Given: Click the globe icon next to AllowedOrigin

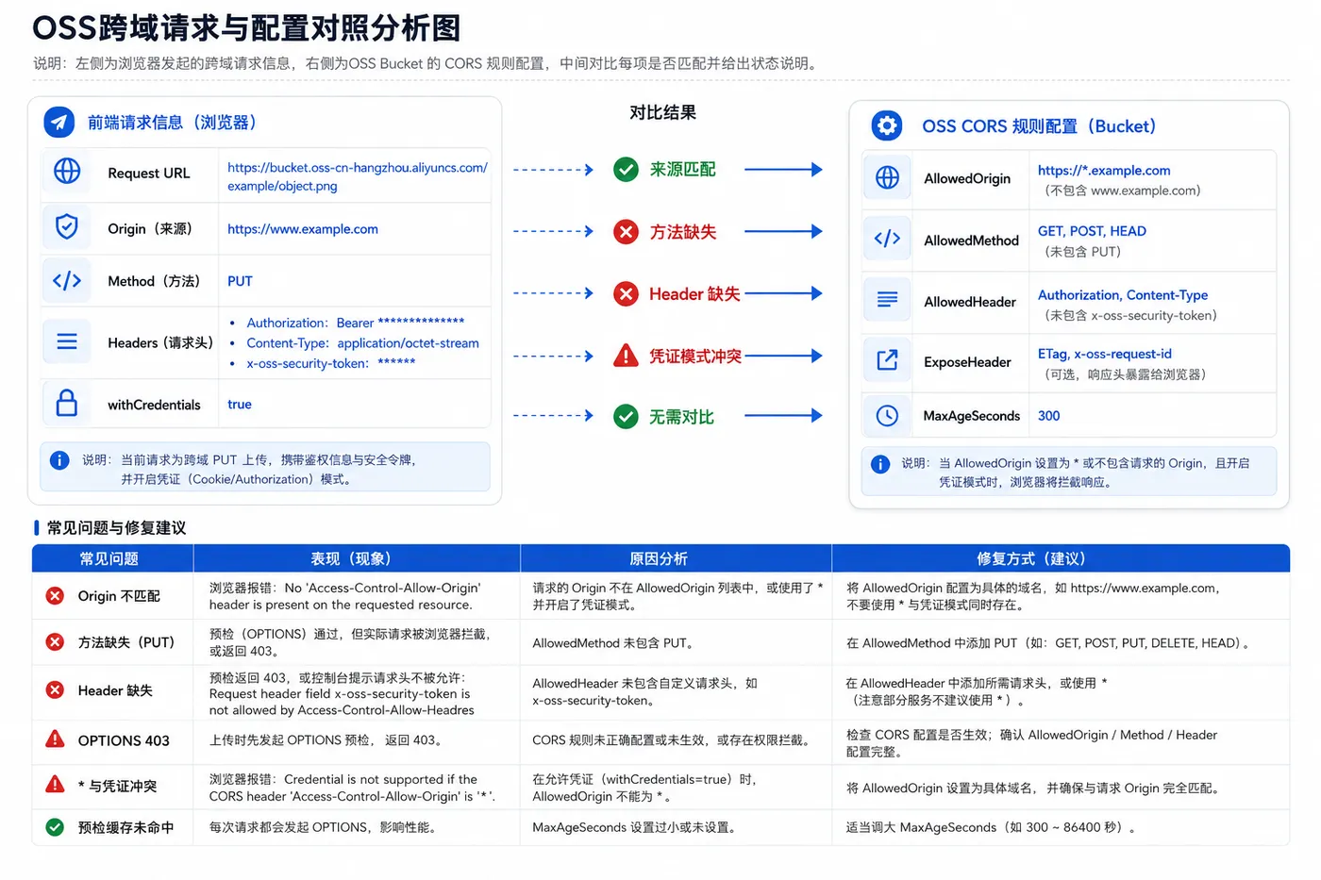Looking at the screenshot, I should (887, 177).
